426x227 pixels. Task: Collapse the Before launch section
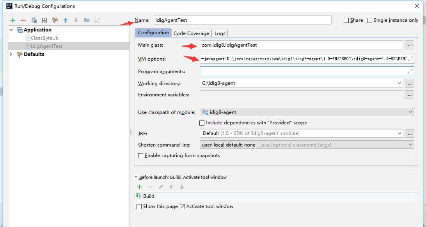coord(136,177)
